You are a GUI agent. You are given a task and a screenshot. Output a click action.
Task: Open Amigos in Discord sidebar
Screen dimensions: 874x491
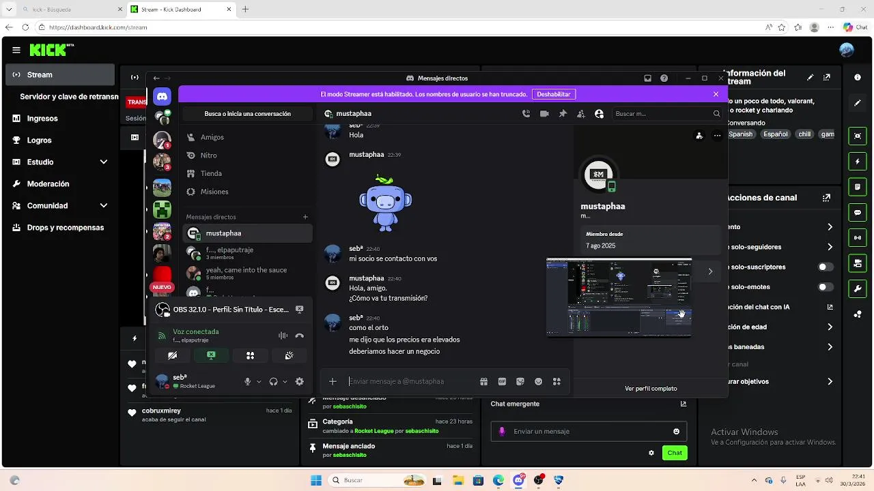point(248,137)
